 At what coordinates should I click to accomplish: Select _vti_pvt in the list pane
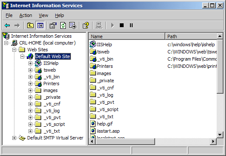[106, 102]
